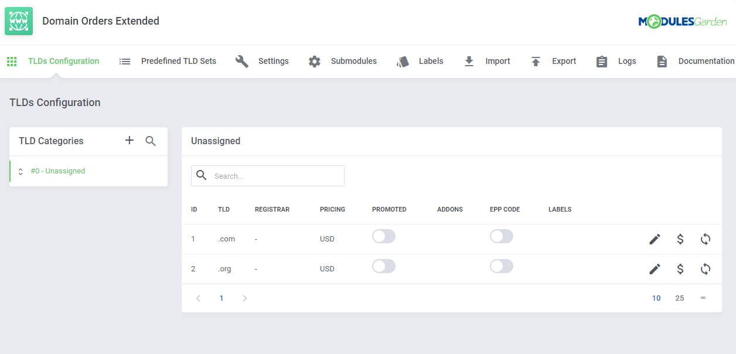Click the TLDs Configuration grid icon
The image size is (736, 354).
(x=12, y=61)
